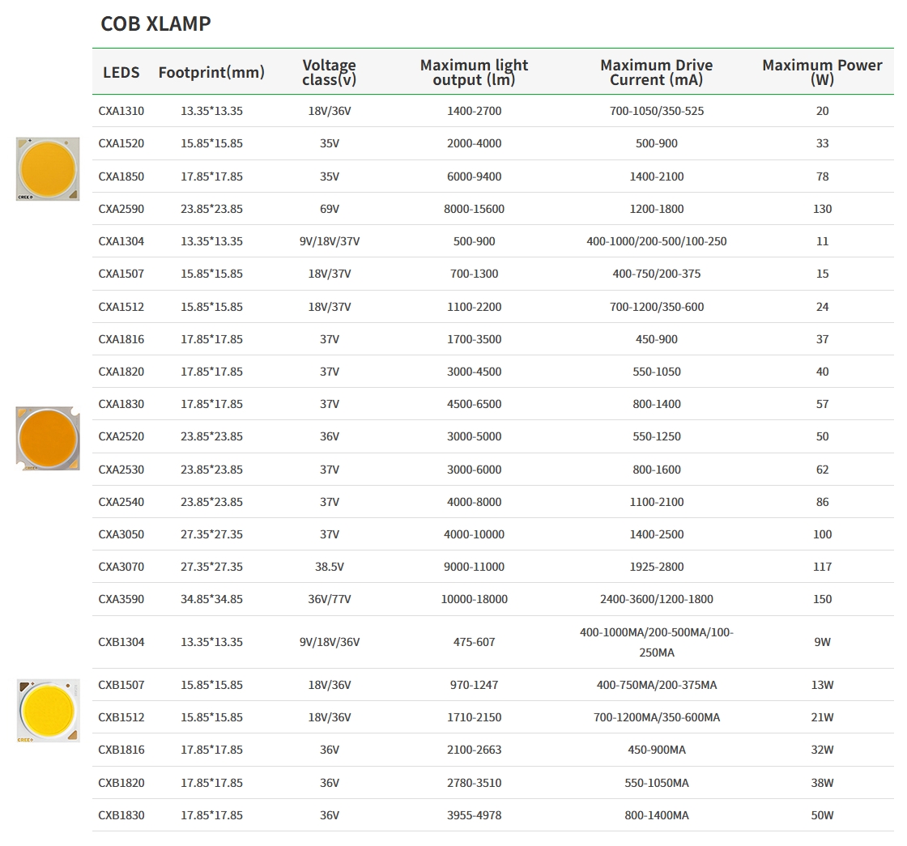Click the COB XLAMP heading

click(155, 24)
